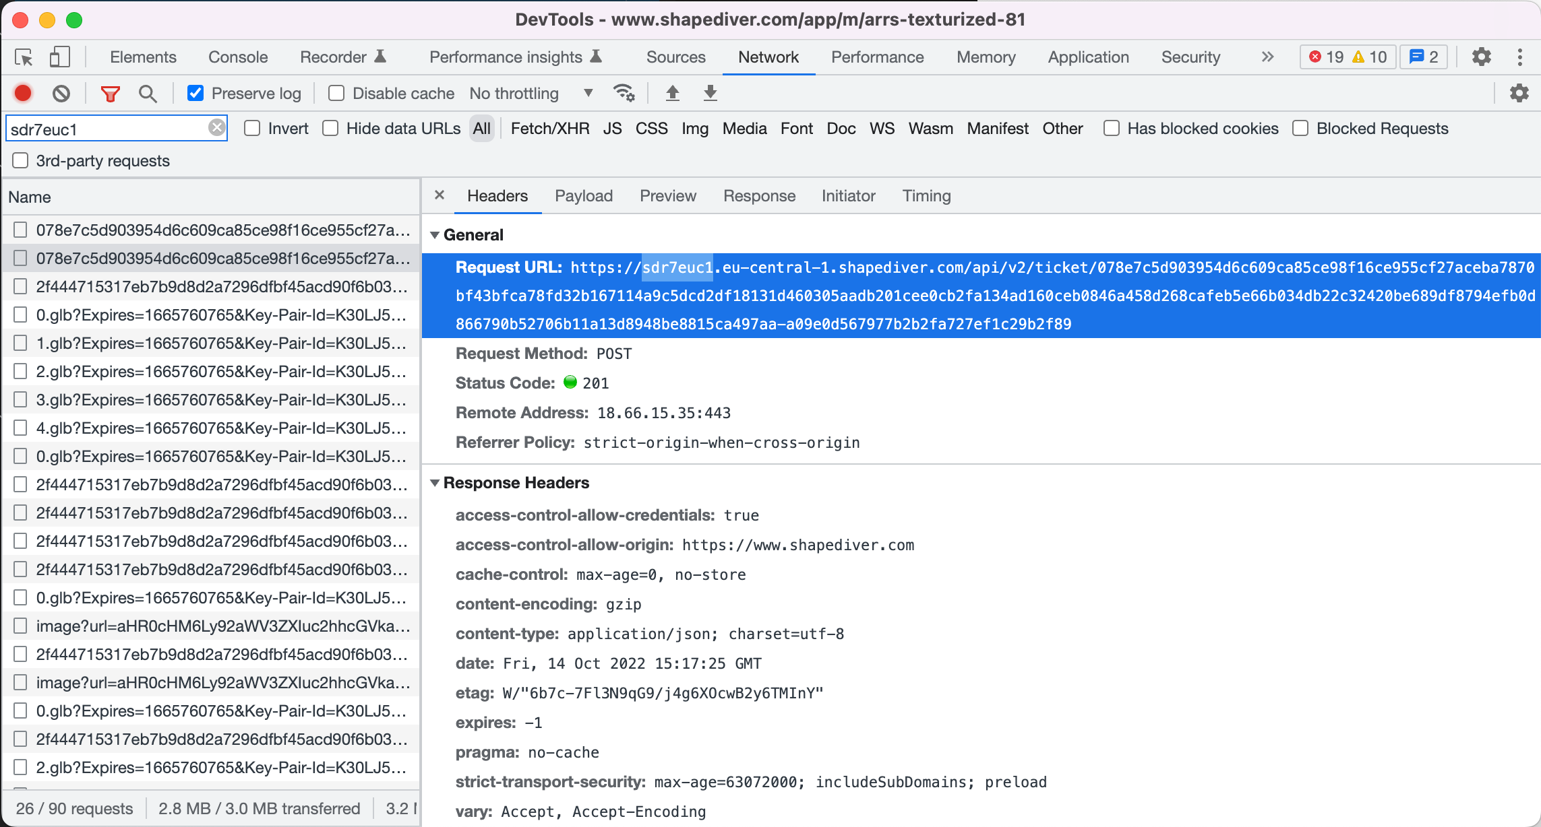The width and height of the screenshot is (1541, 827).
Task: Toggle the device toolbar
Action: pyautogui.click(x=59, y=57)
